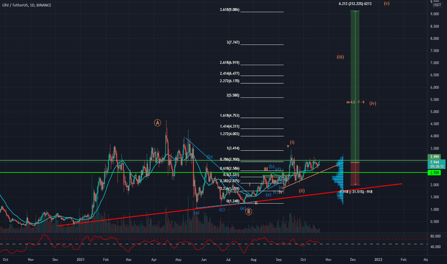Select the 0.618(2.586) Fibonacci level label
The image size is (447, 264).
click(229, 168)
